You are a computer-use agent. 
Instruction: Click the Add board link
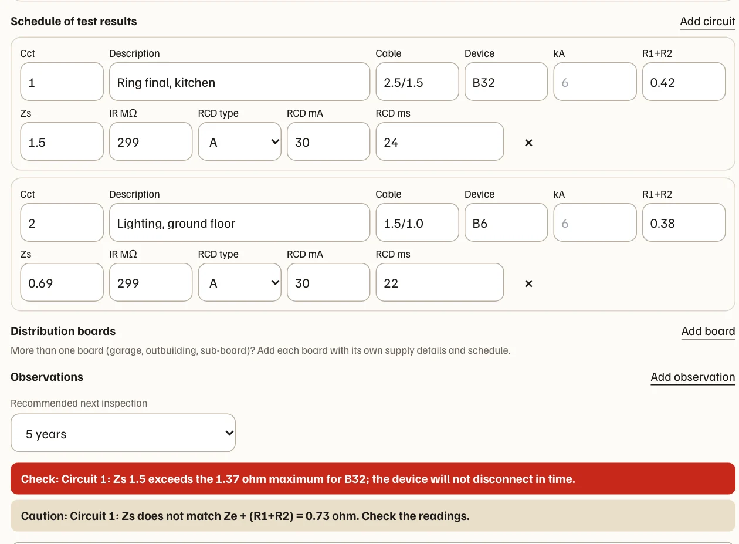tap(708, 332)
